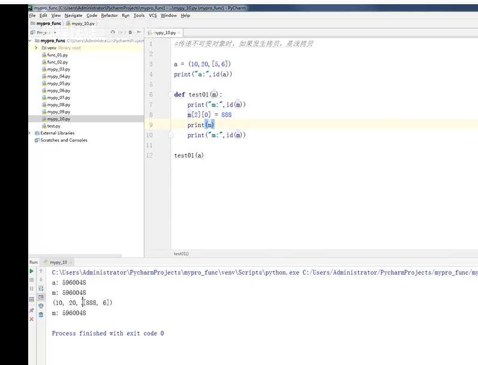Click fold end marker at line 10
Screen dimensions: 478x365
(x=171, y=135)
